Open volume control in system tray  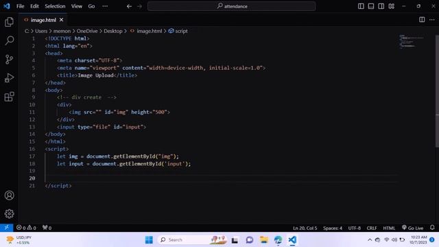point(394,239)
